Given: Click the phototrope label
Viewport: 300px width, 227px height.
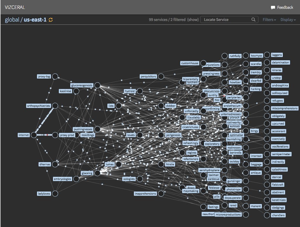Looking at the screenshot, I should (233, 189).
